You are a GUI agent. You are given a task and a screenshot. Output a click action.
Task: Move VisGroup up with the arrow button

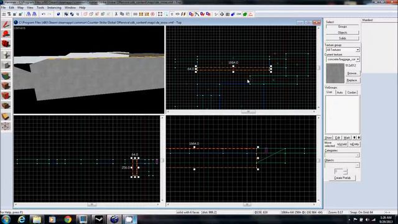354,138
